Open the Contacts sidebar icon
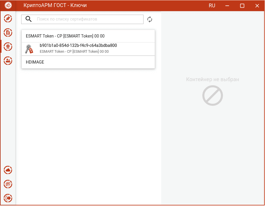 (x=8, y=61)
